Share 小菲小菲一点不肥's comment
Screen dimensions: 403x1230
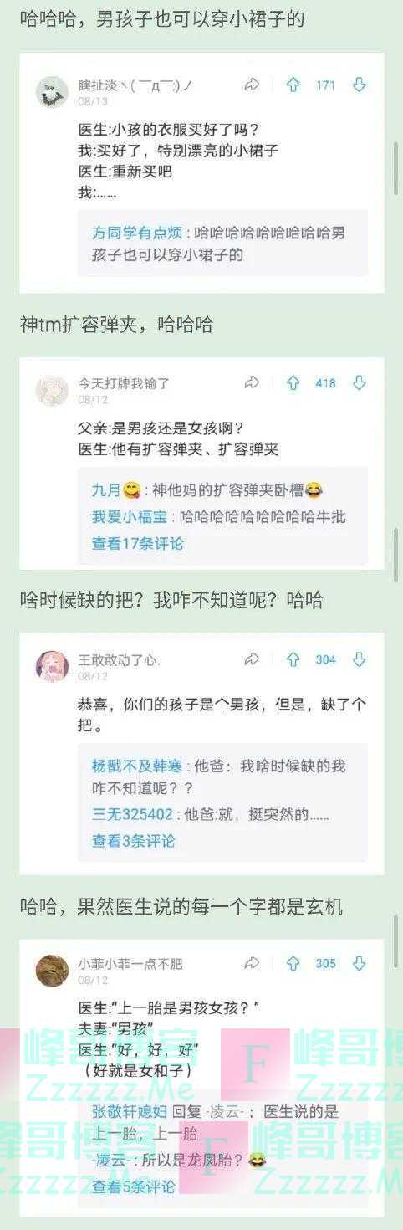pos(251,963)
